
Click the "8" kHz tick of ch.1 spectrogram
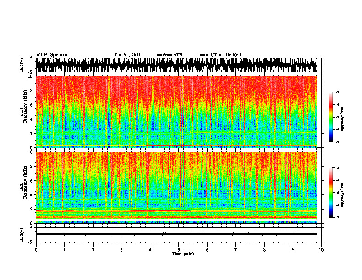pyautogui.click(x=32, y=91)
